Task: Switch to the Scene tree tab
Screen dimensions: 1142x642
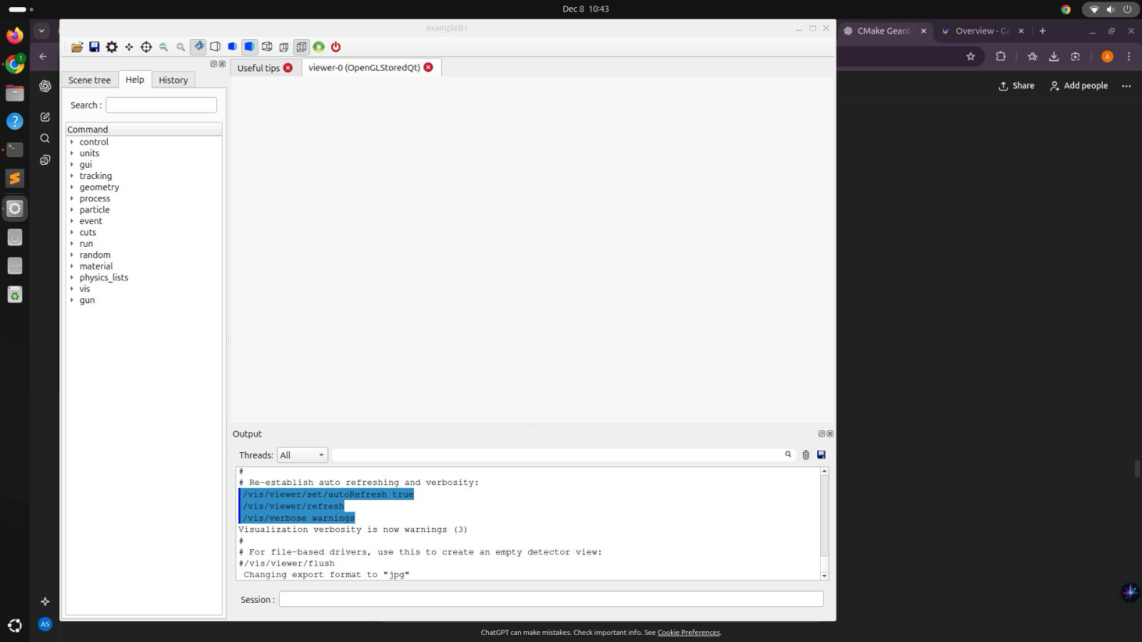Action: (x=89, y=80)
